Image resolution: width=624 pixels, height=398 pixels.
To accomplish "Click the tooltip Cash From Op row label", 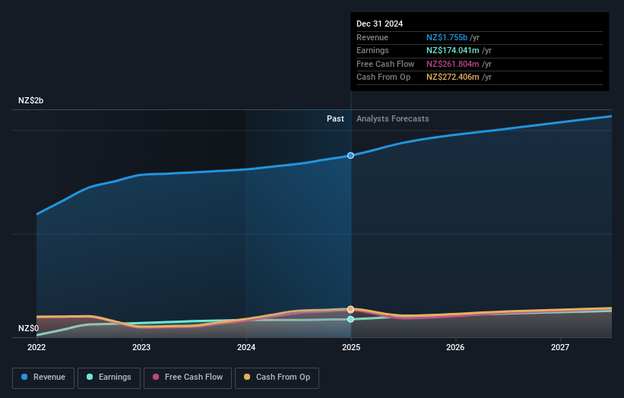I will pos(383,77).
